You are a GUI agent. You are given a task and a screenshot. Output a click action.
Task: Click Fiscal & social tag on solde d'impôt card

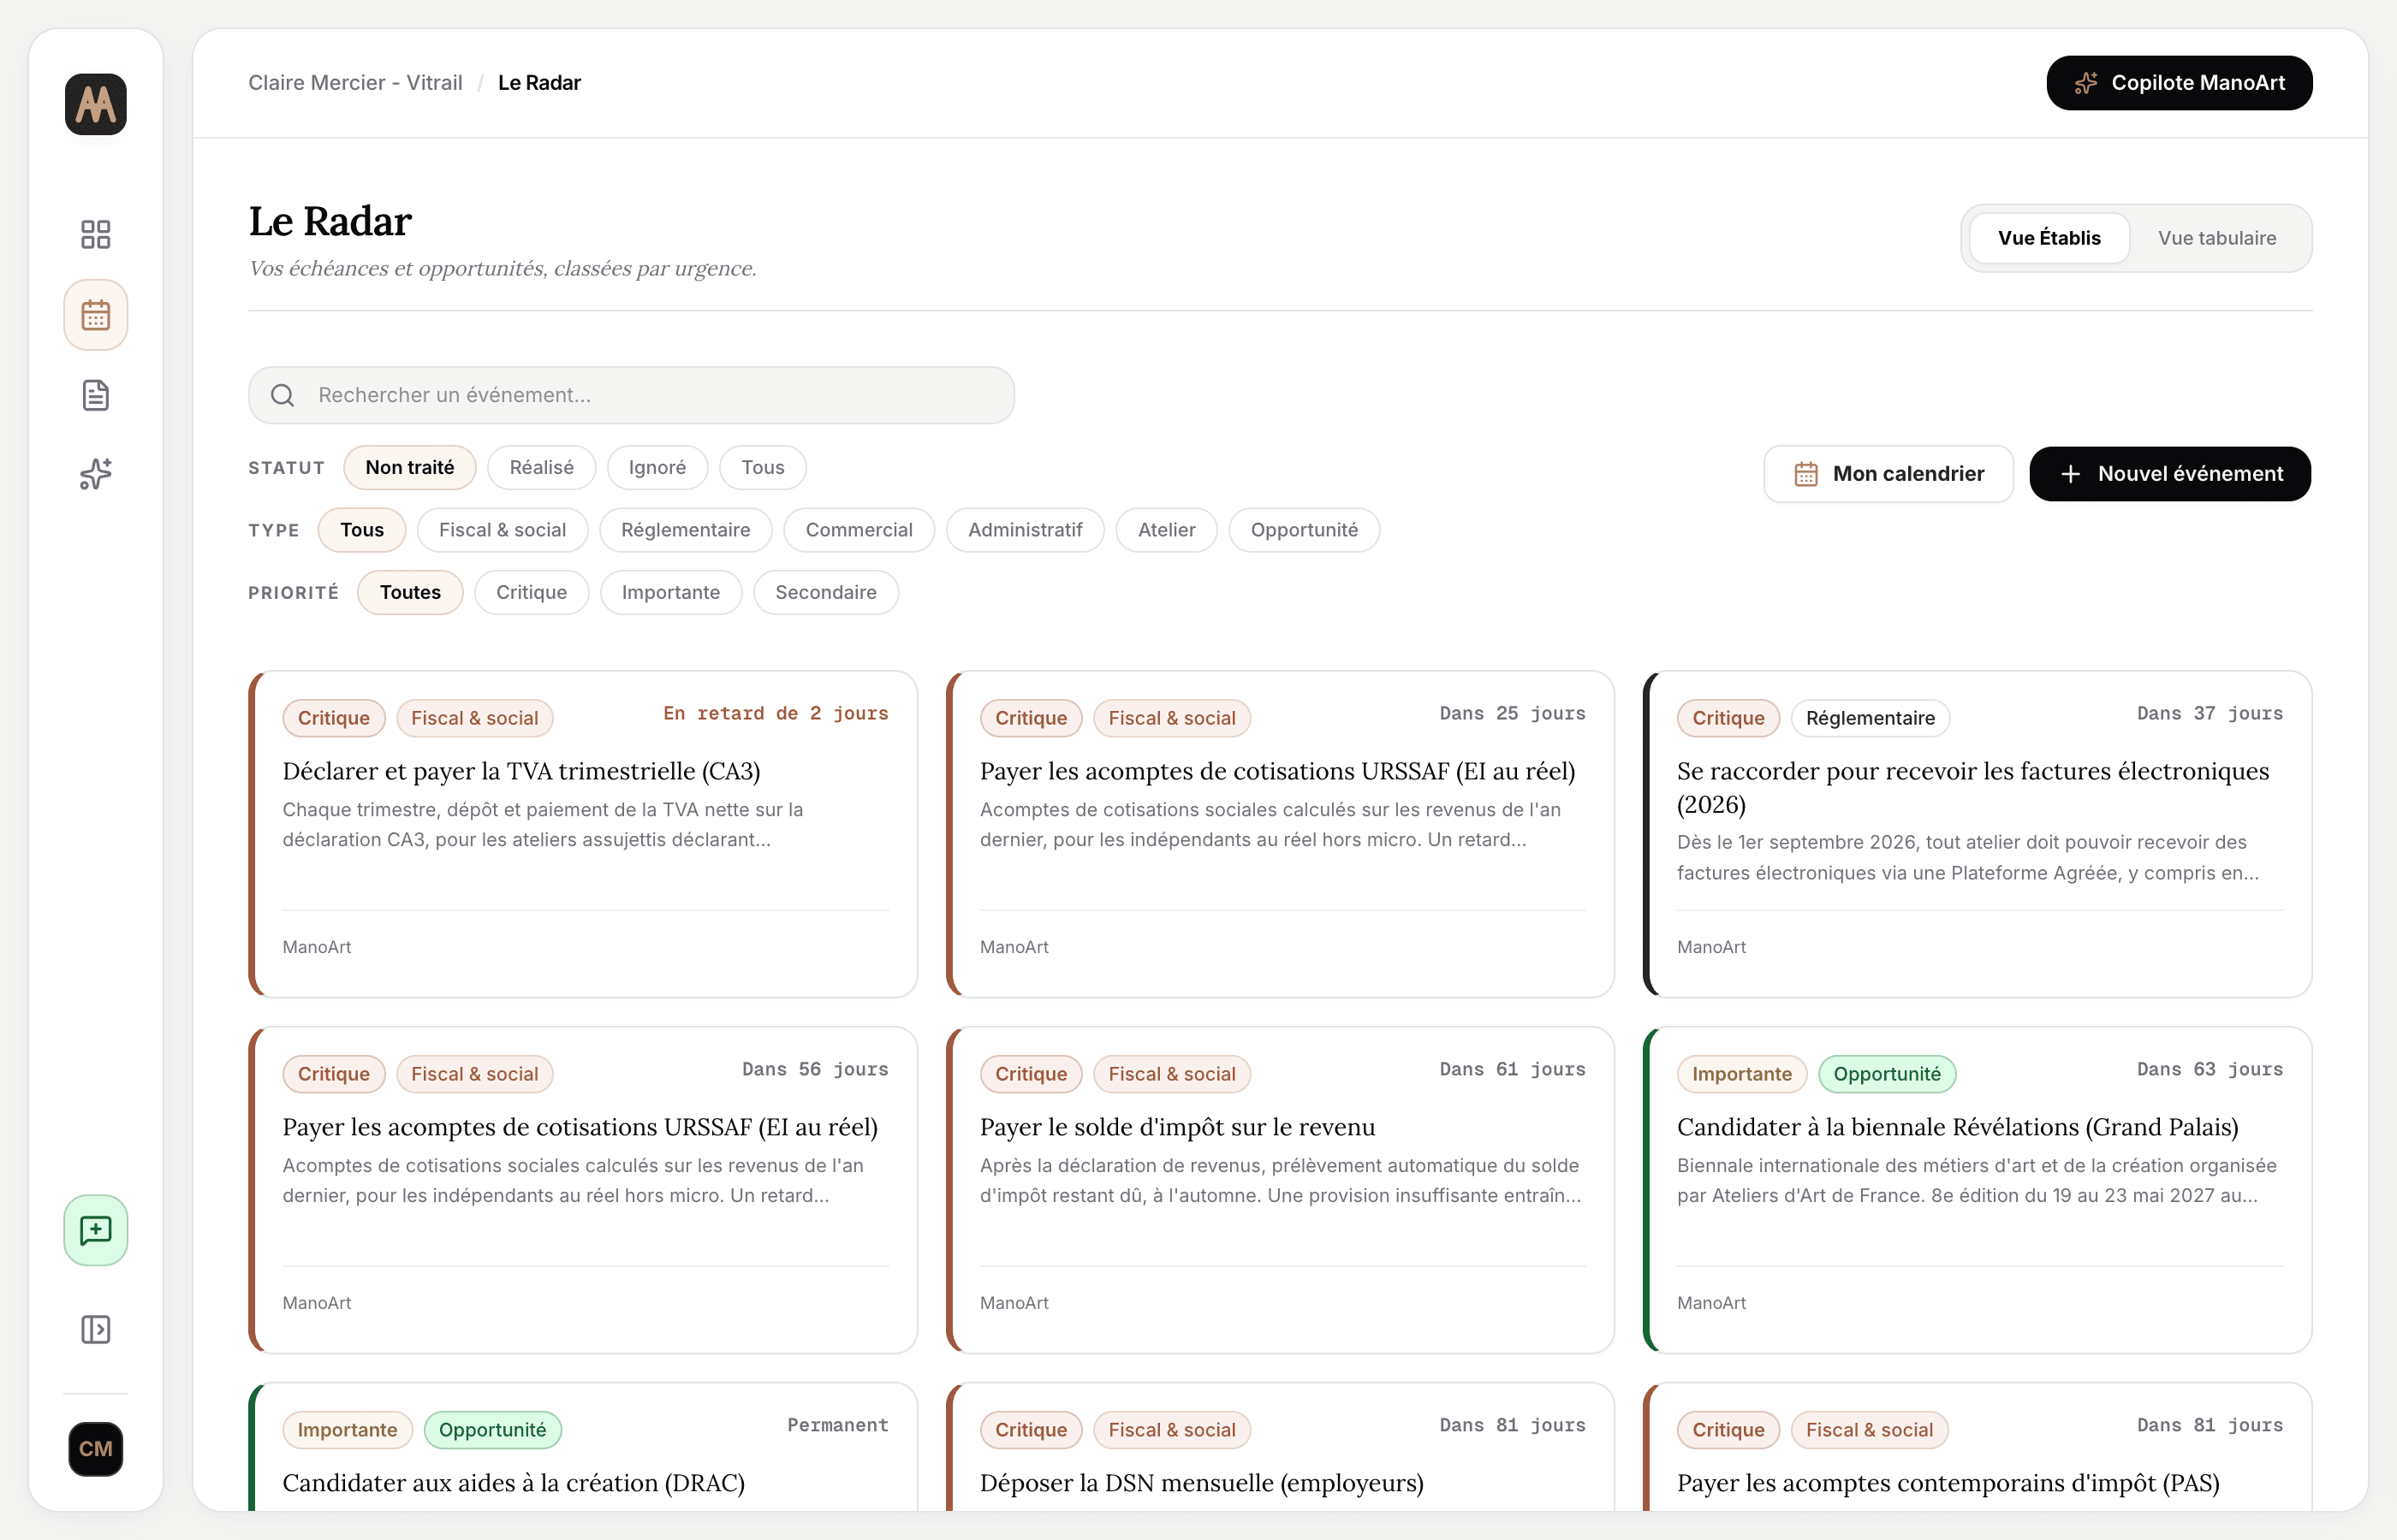(x=1171, y=1074)
